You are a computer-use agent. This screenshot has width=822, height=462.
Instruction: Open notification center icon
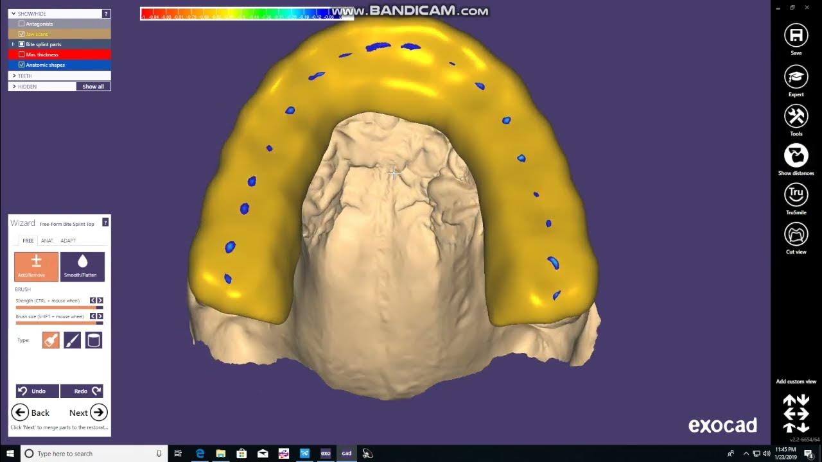point(809,454)
